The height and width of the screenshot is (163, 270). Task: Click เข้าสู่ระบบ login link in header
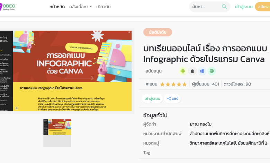coord(243,7)
